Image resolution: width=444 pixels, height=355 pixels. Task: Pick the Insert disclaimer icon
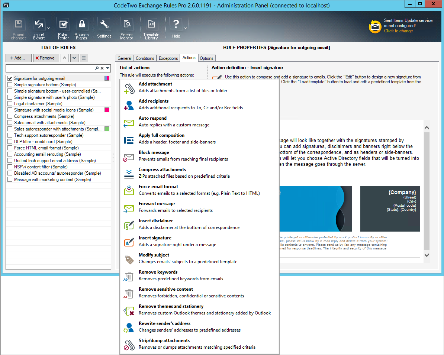pyautogui.click(x=129, y=225)
